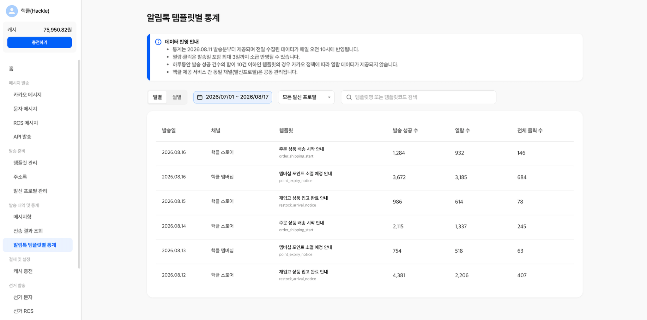The width and height of the screenshot is (647, 320).
Task: Click the 전체 클릭 수 column header
Action: coord(530,130)
